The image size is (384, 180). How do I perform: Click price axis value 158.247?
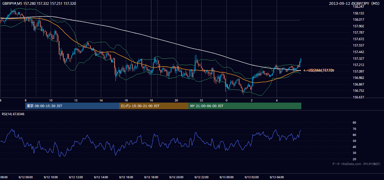[359, 7]
